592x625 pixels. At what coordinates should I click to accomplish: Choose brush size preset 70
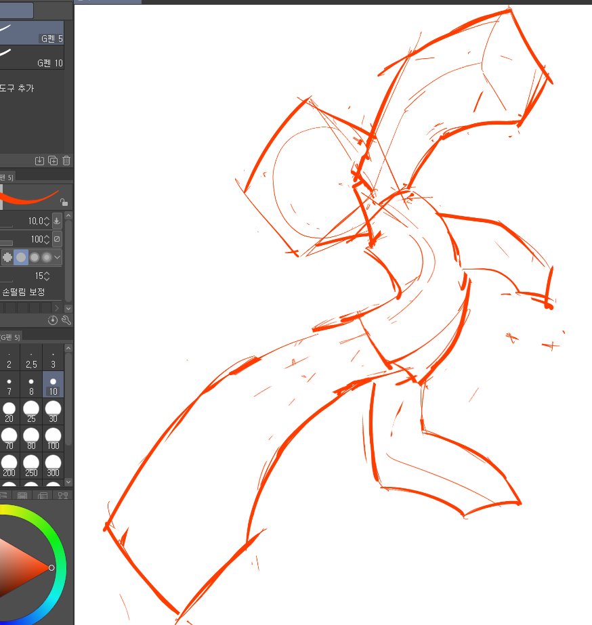9,439
